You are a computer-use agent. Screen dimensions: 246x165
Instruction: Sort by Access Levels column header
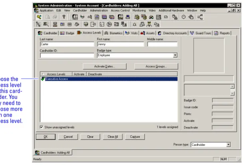56,74
